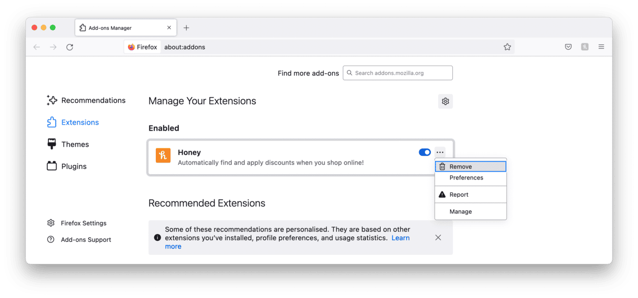This screenshot has height=298, width=638.
Task: Open the extensions gear tools menu
Action: click(x=445, y=101)
